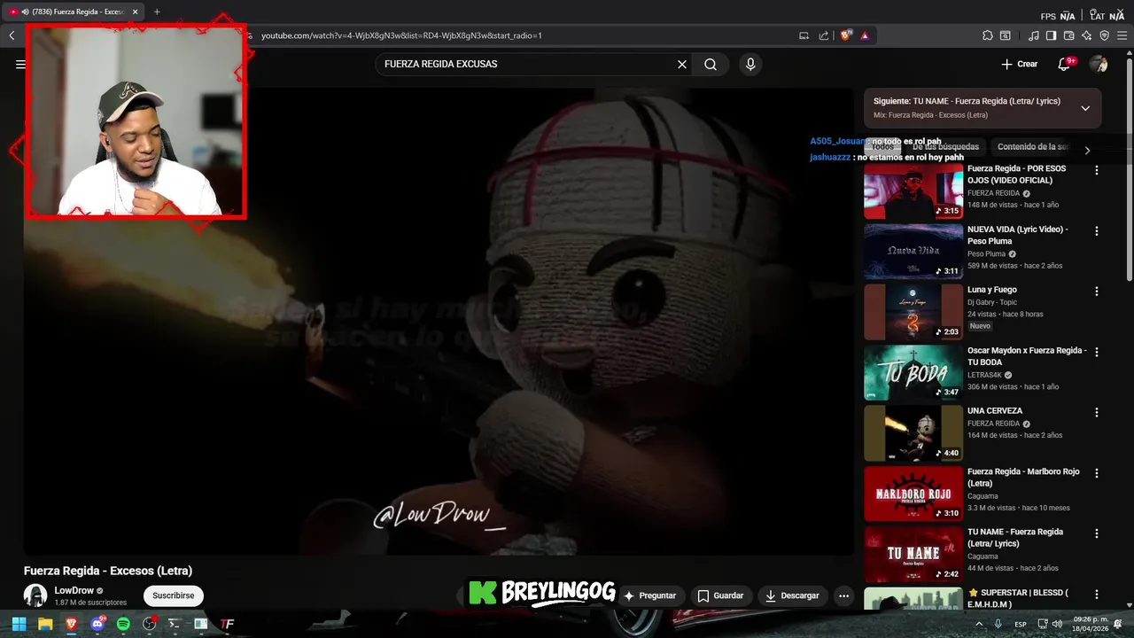Open the browser main menu icon
The width and height of the screenshot is (1134, 638).
[x=1122, y=35]
